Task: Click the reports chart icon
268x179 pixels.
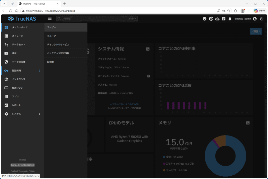Action: pos(6,105)
